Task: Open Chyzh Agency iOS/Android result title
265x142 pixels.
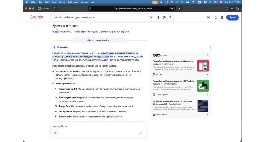Action: tap(173, 83)
